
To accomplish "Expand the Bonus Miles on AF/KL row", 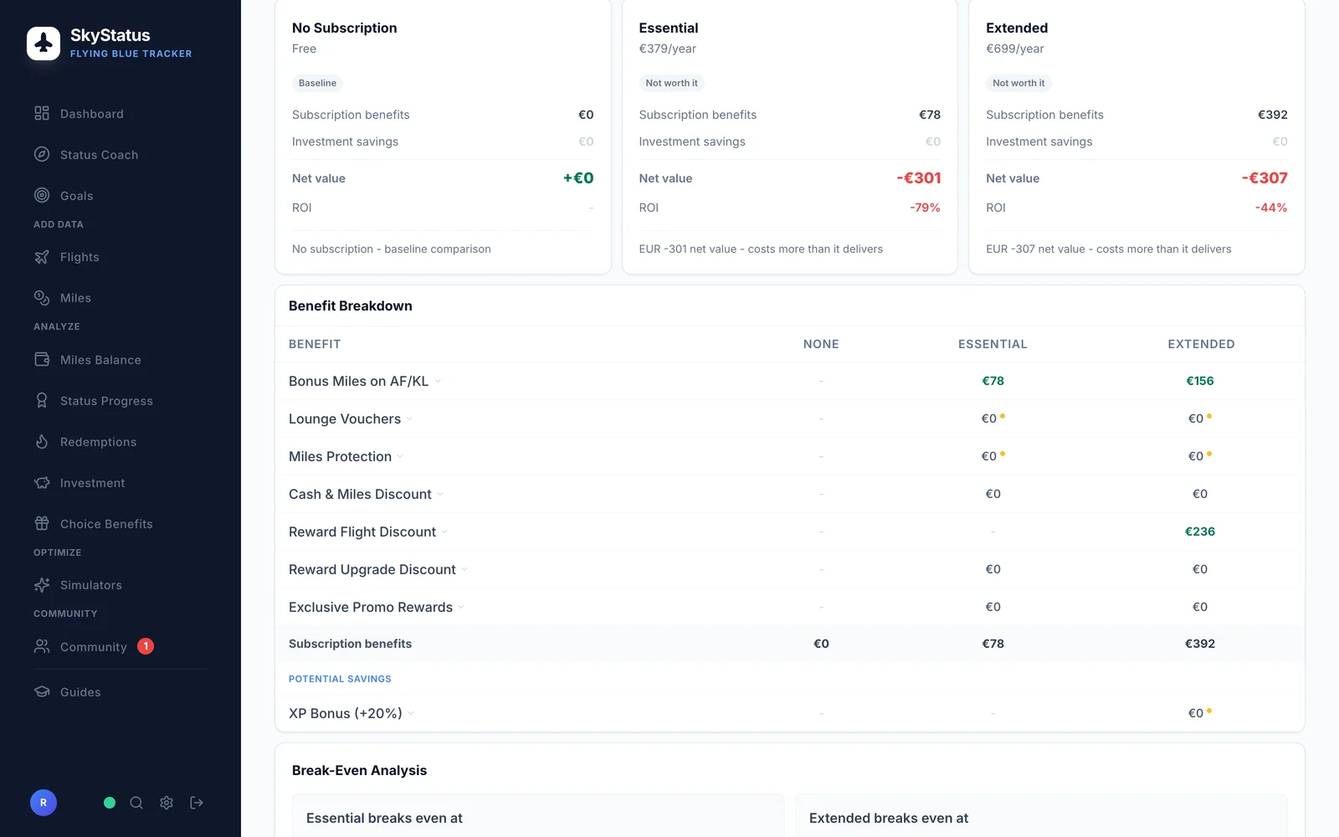I will (x=438, y=382).
